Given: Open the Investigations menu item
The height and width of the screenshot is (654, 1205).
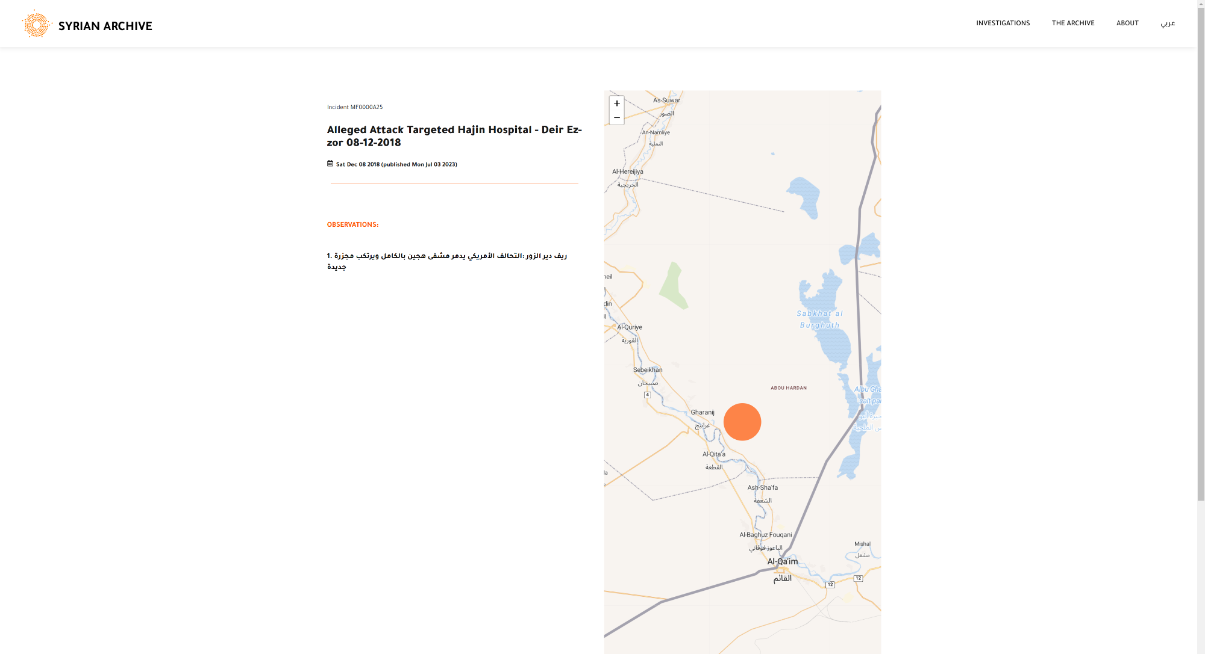Looking at the screenshot, I should coord(1003,23).
